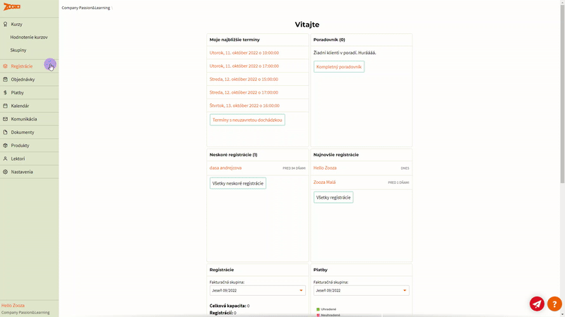Image resolution: width=565 pixels, height=317 pixels.
Task: Click the Nastavenia gear icon
Action: click(x=5, y=172)
